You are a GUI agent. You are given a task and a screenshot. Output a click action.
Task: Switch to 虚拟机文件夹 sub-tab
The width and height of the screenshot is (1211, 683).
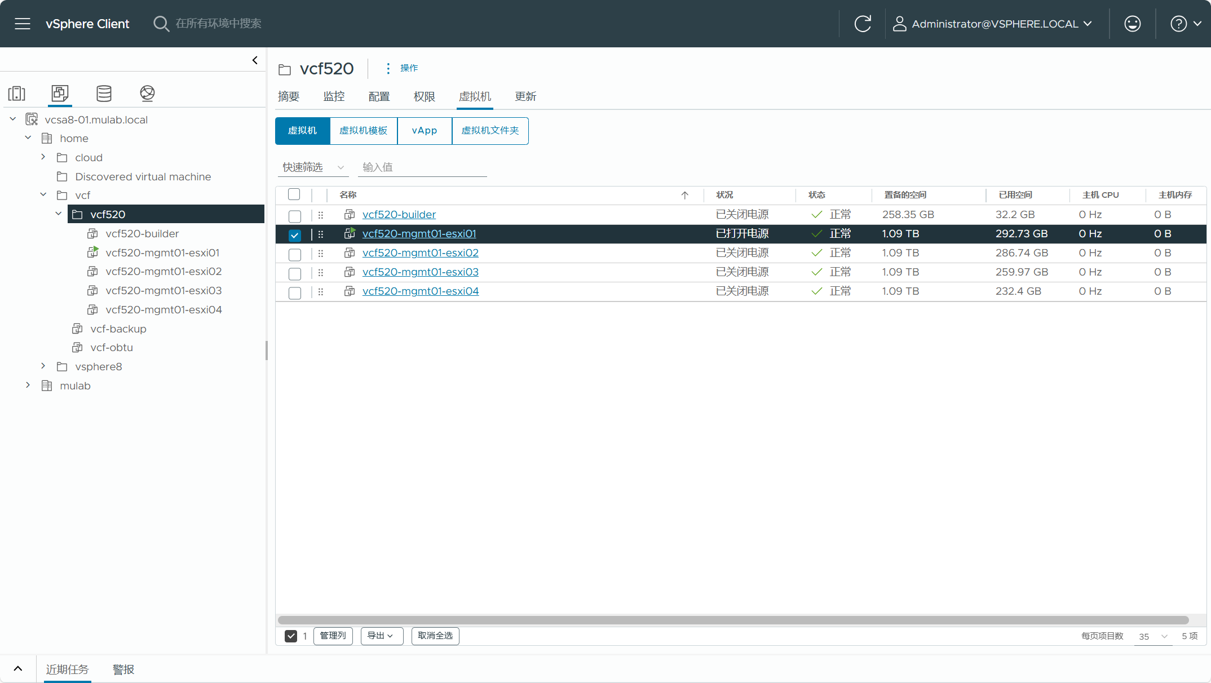tap(490, 131)
